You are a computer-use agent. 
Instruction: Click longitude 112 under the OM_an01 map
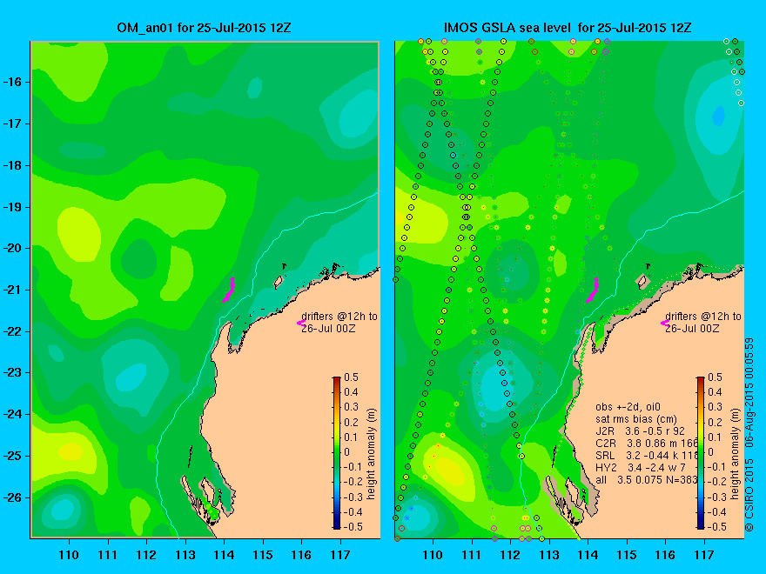pos(146,555)
